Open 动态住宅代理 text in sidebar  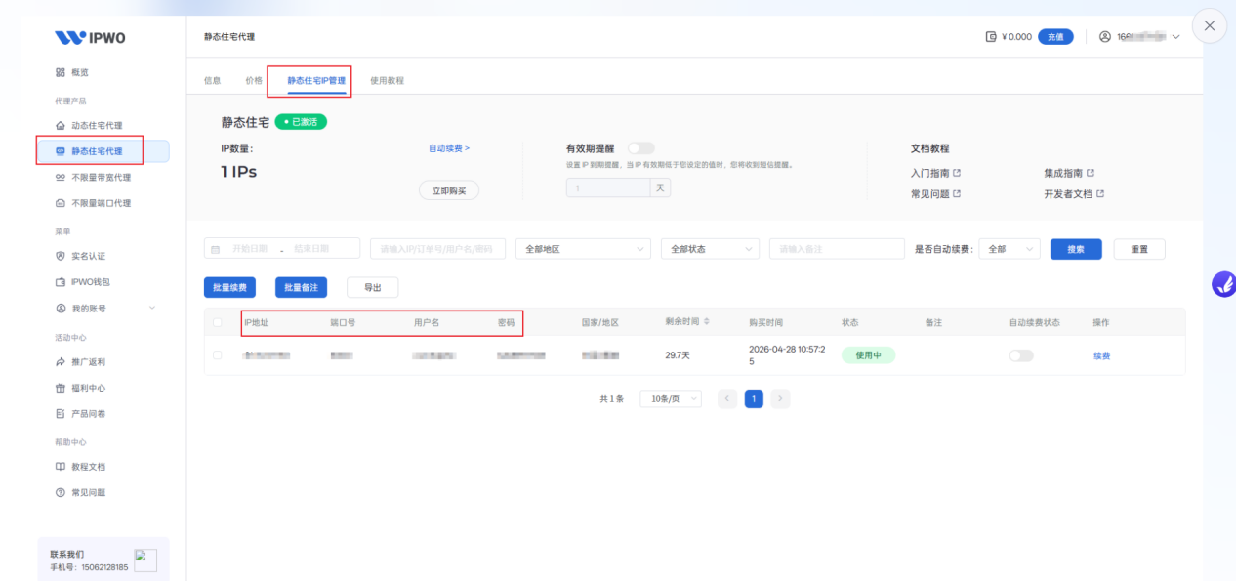coord(97,125)
